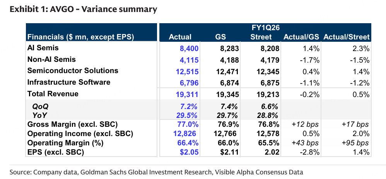Click Operating Income Street estimate 12,578
Screen dimensions: 386x179
260,134
